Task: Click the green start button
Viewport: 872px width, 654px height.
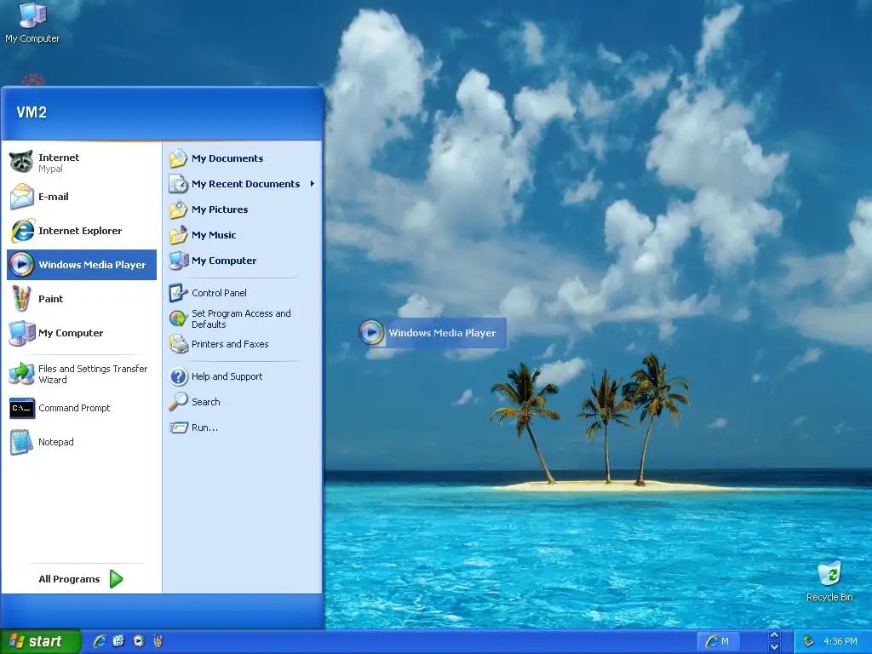Action: pos(40,641)
